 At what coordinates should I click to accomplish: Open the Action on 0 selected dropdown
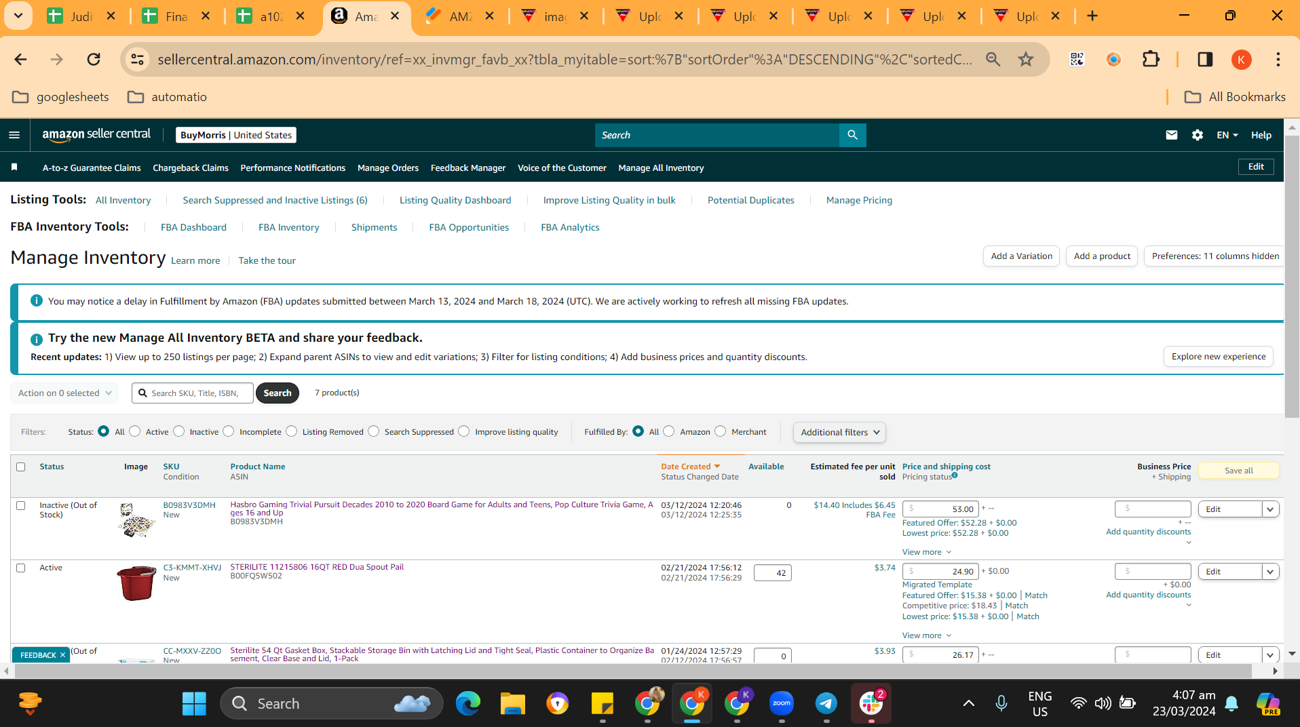pos(64,393)
